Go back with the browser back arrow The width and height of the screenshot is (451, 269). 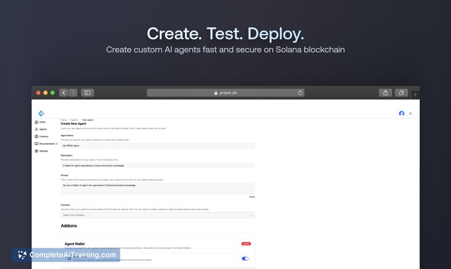tap(64, 93)
